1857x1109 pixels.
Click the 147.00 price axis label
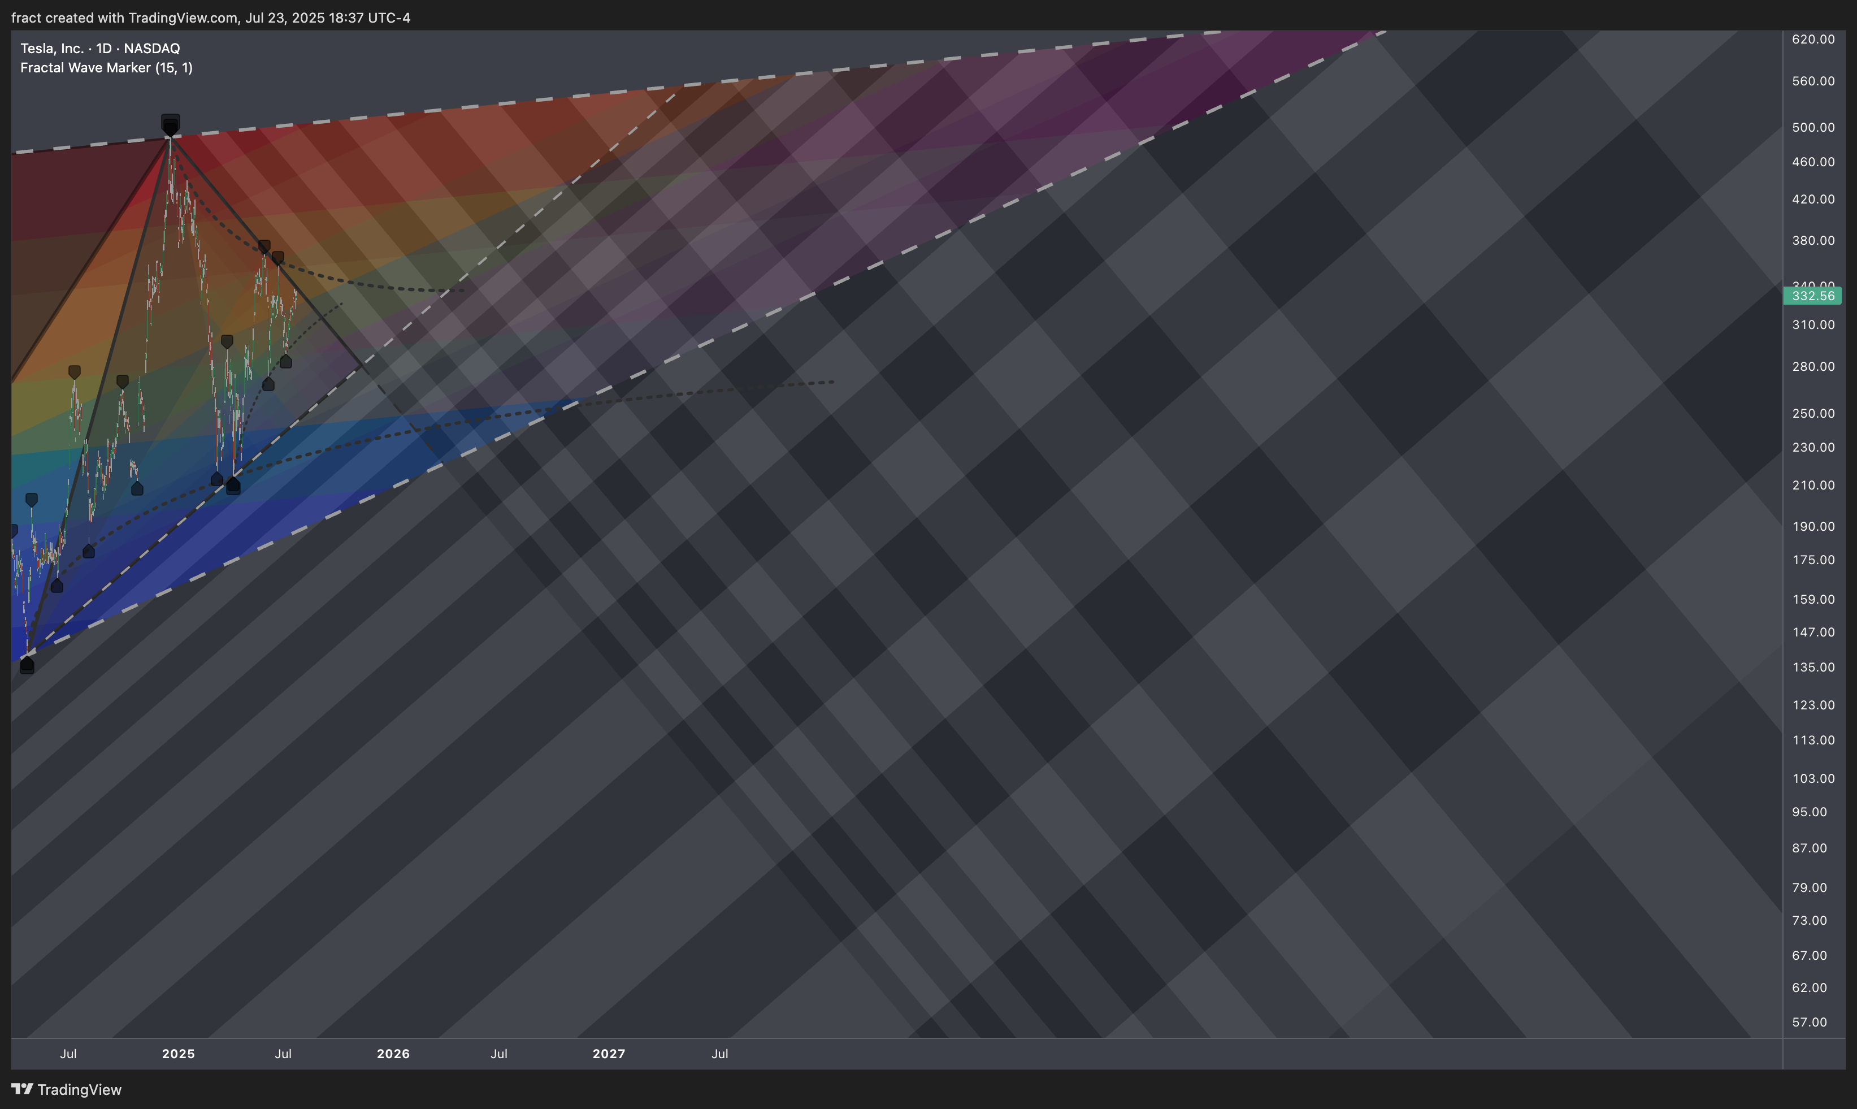tap(1813, 632)
